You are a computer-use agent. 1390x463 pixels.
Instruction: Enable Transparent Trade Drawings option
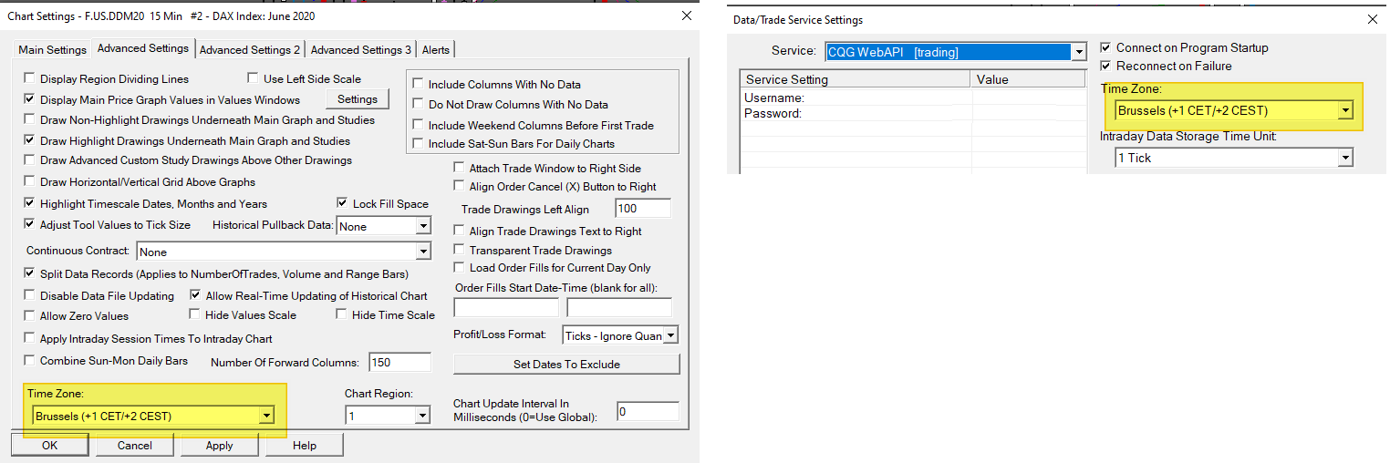460,250
